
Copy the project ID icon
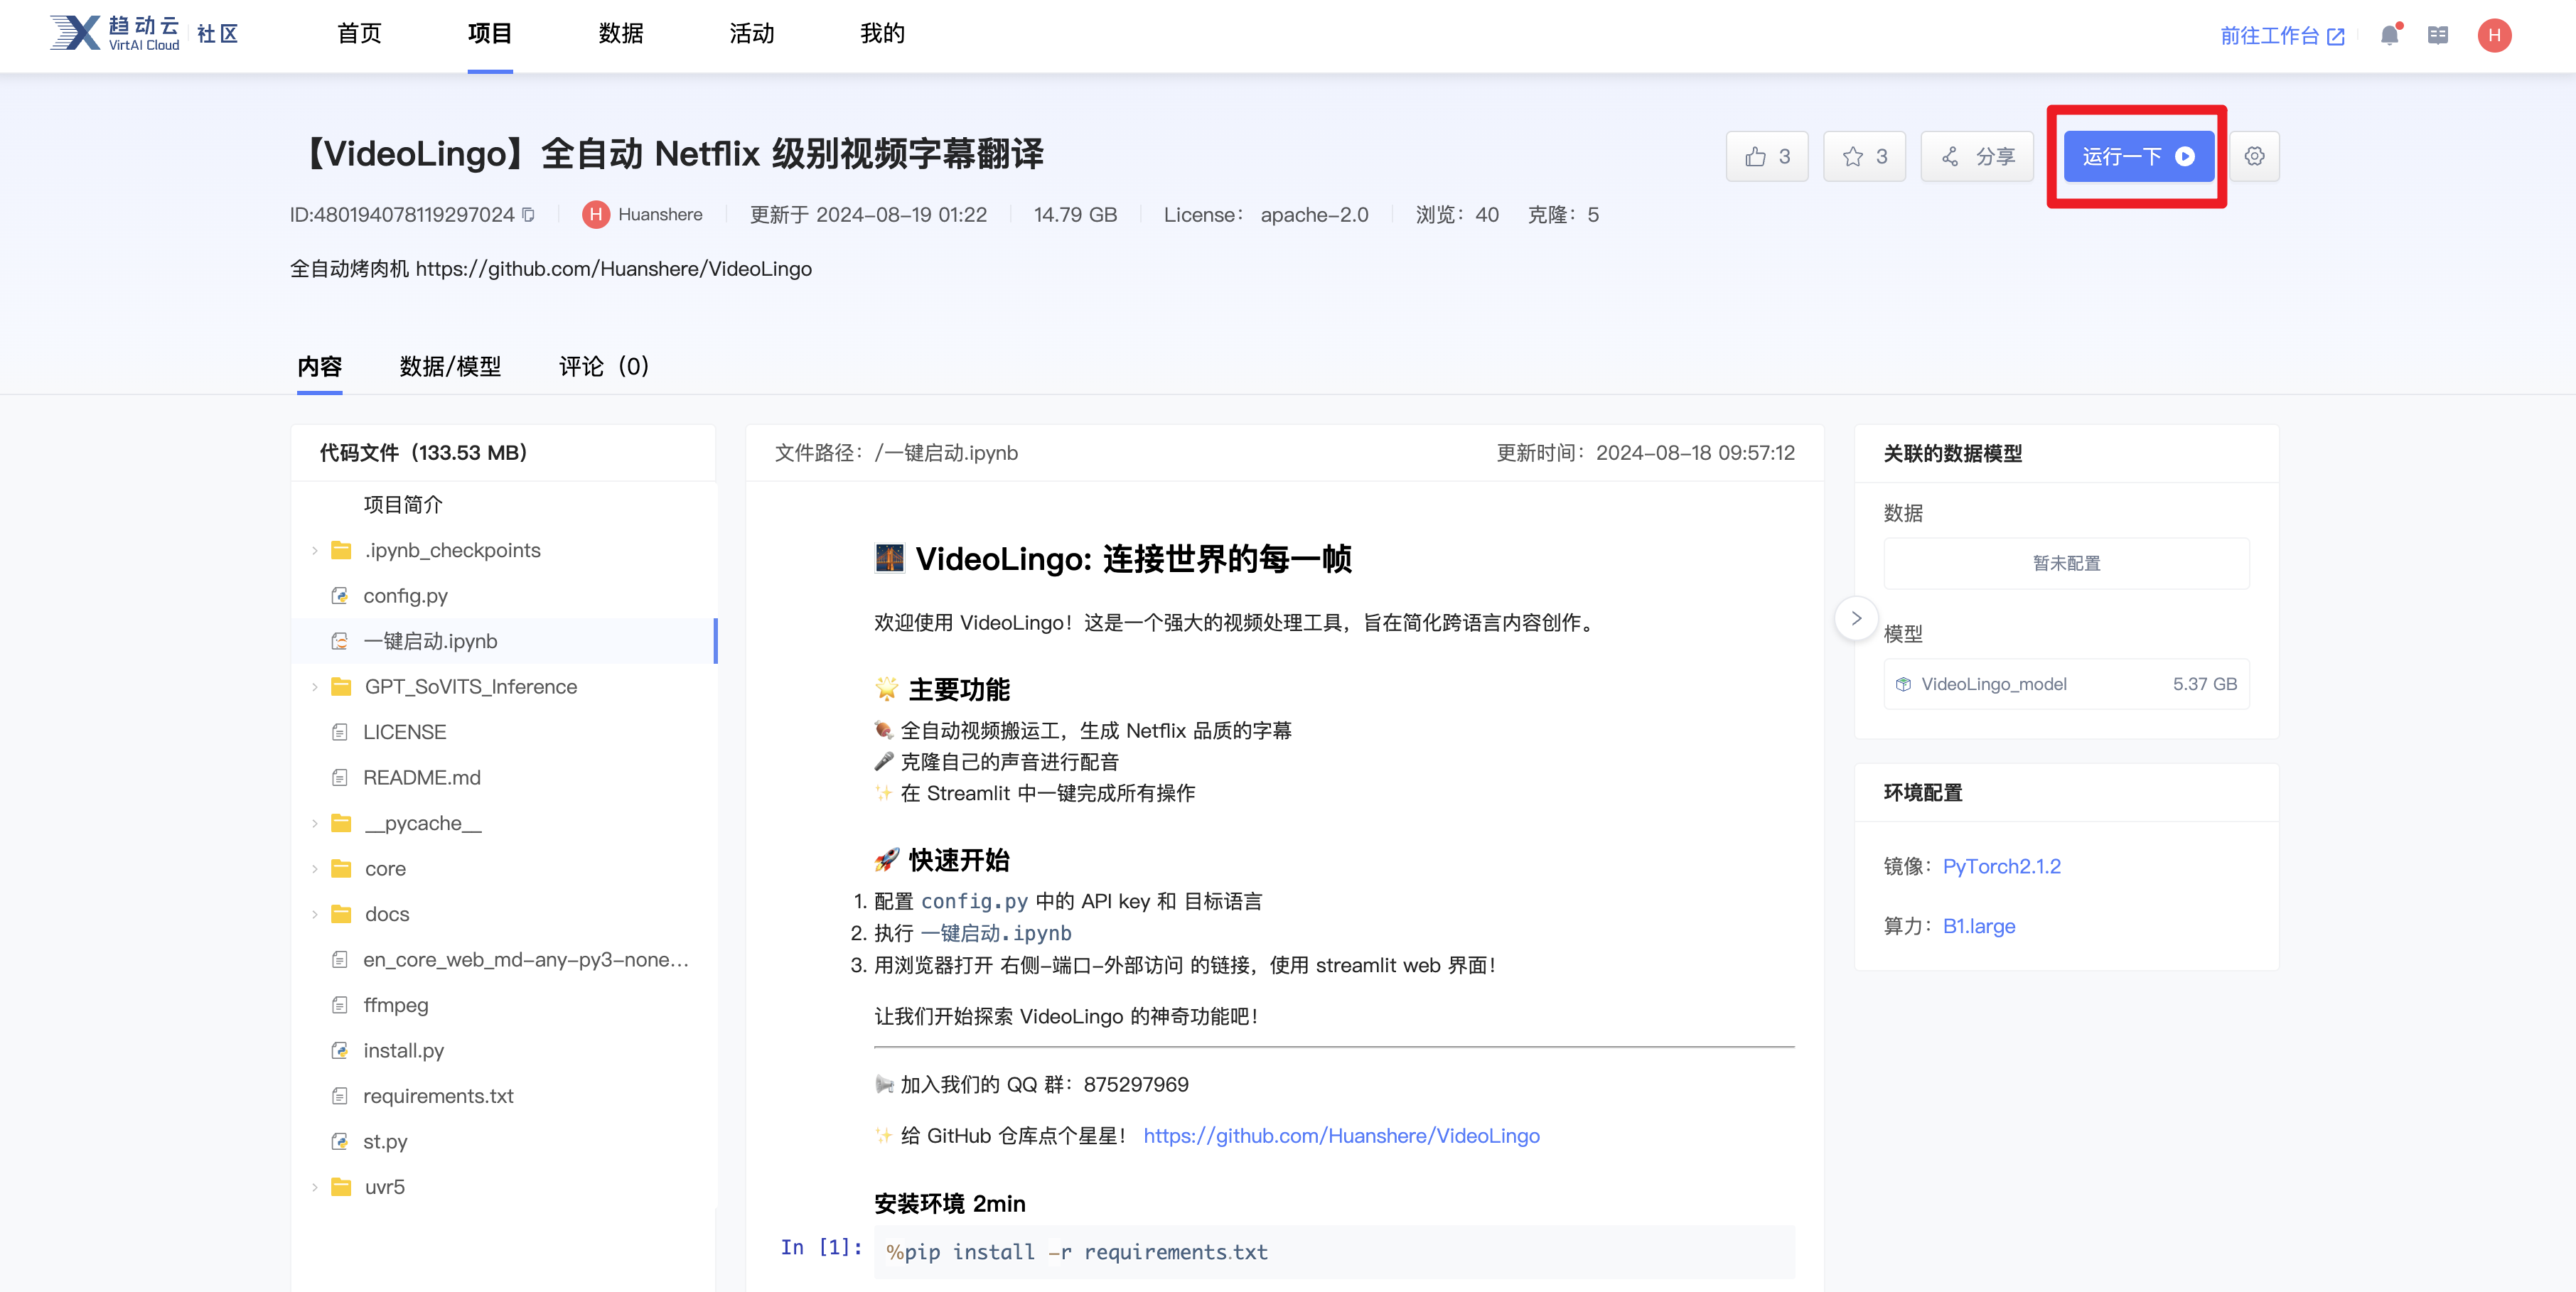coord(529,215)
